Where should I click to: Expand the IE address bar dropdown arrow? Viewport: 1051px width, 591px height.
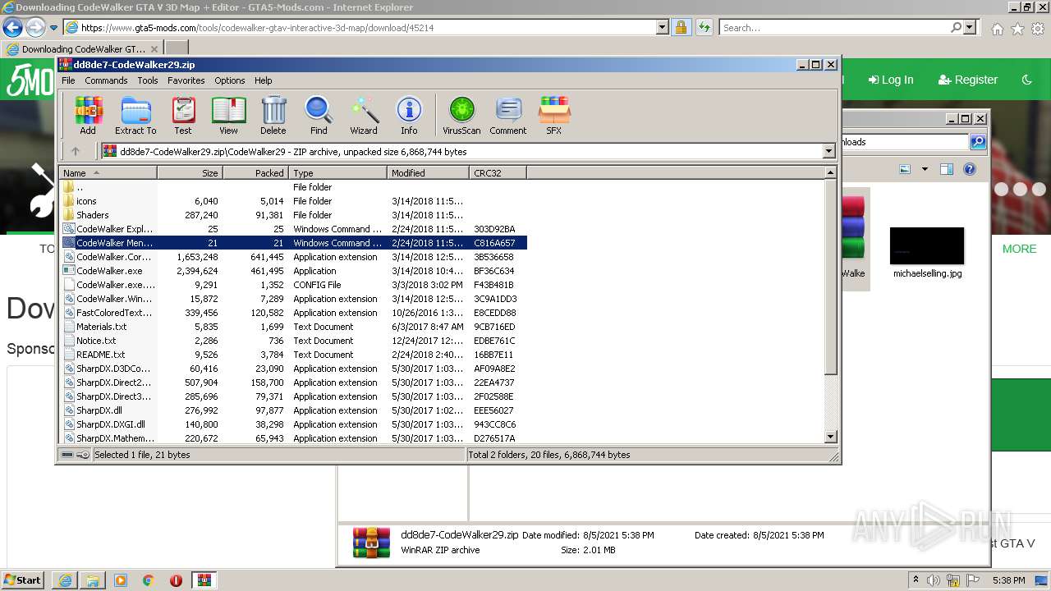[663, 27]
